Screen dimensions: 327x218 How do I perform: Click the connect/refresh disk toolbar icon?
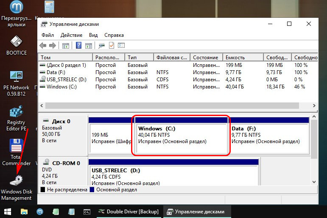coord(101,45)
